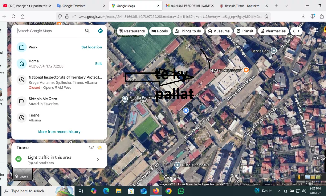Open Google Chrome from the taskbar

[x=168, y=191]
